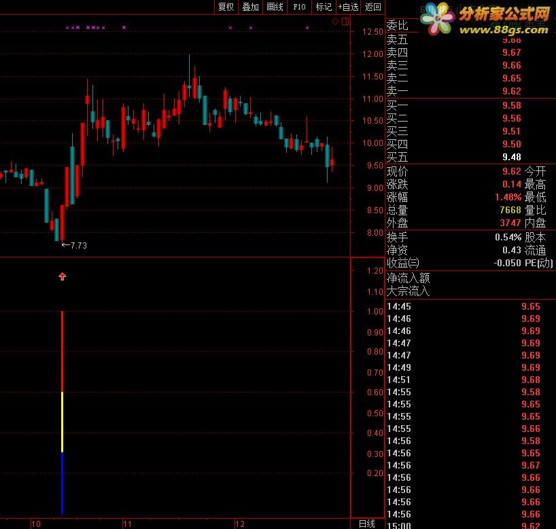Select the 净资 value 0.43
556x529 pixels.
pos(512,251)
